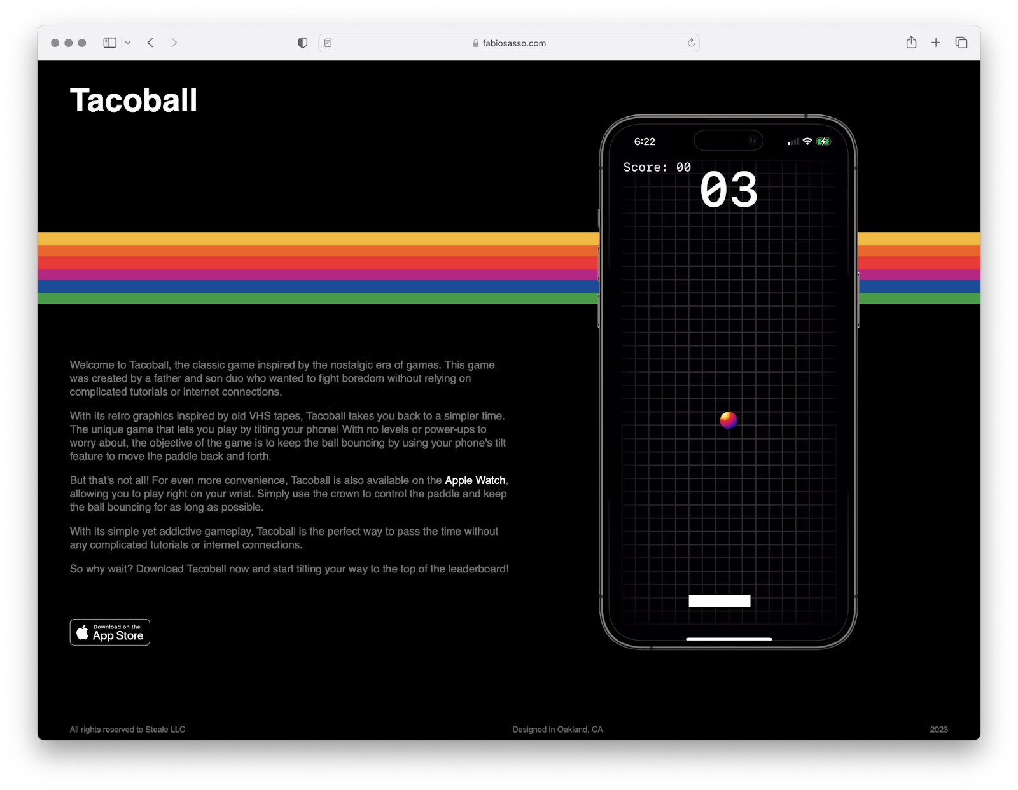Toggle the Safari sidebar button
This screenshot has height=790, width=1018.
[110, 43]
